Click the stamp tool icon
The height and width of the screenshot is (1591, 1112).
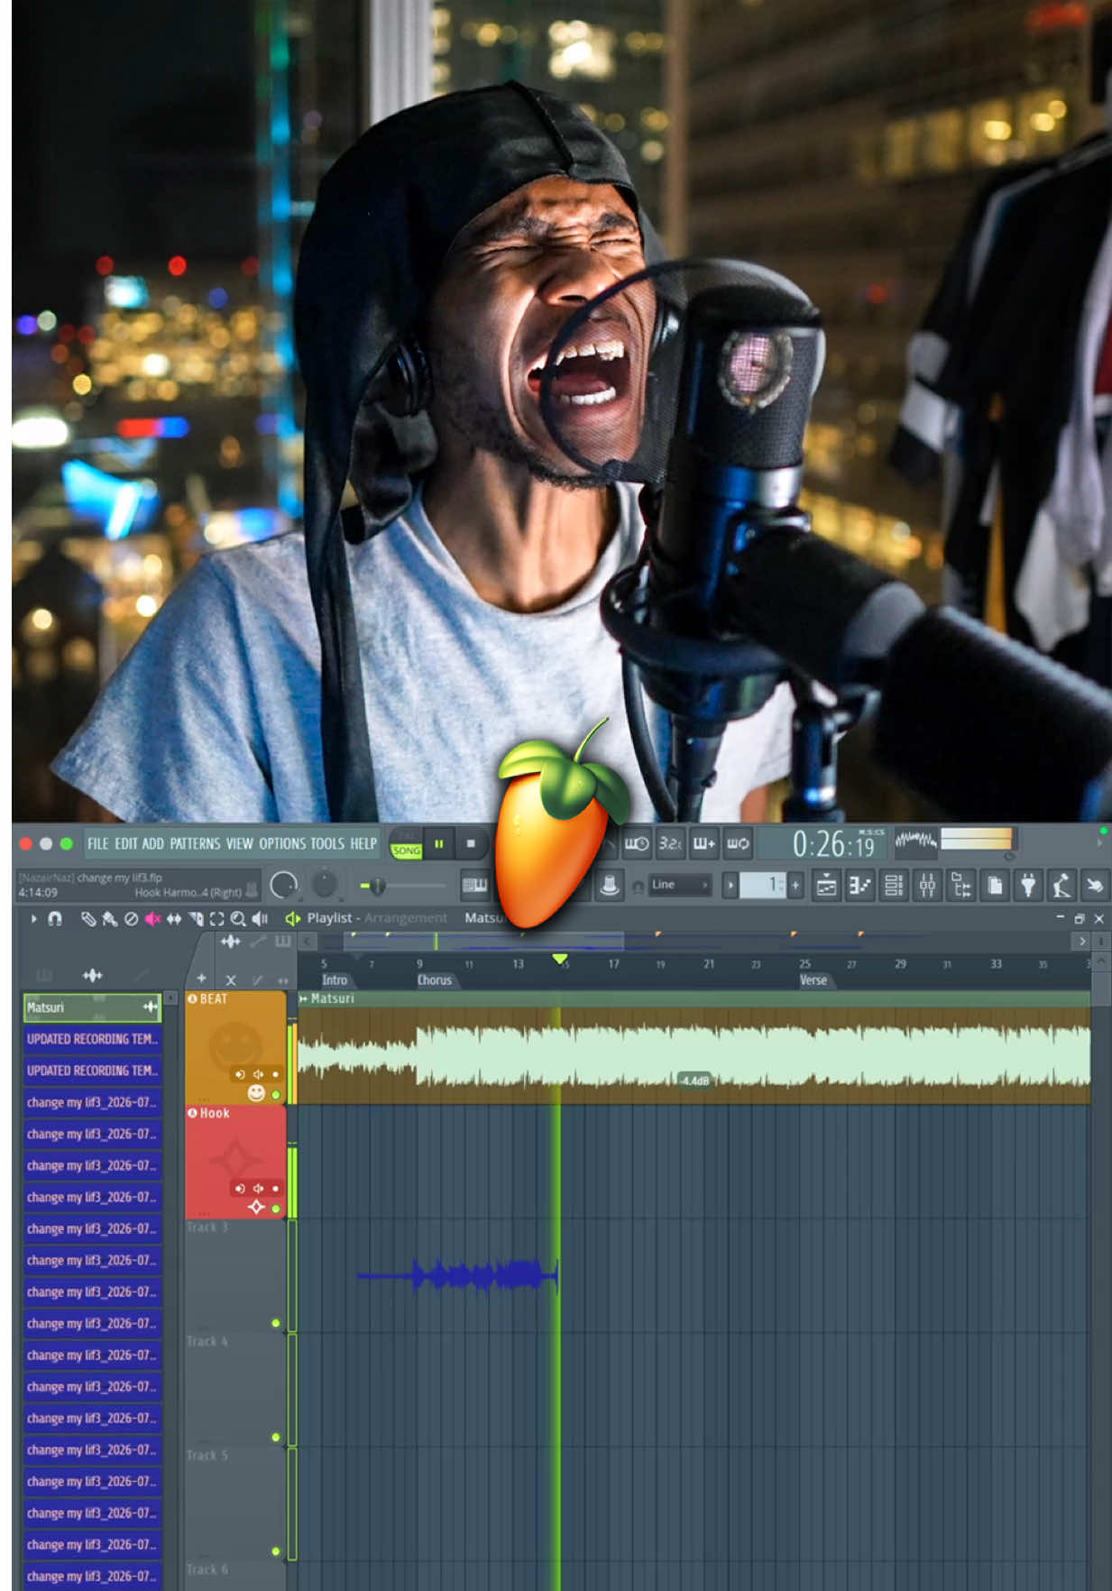[x=610, y=886]
